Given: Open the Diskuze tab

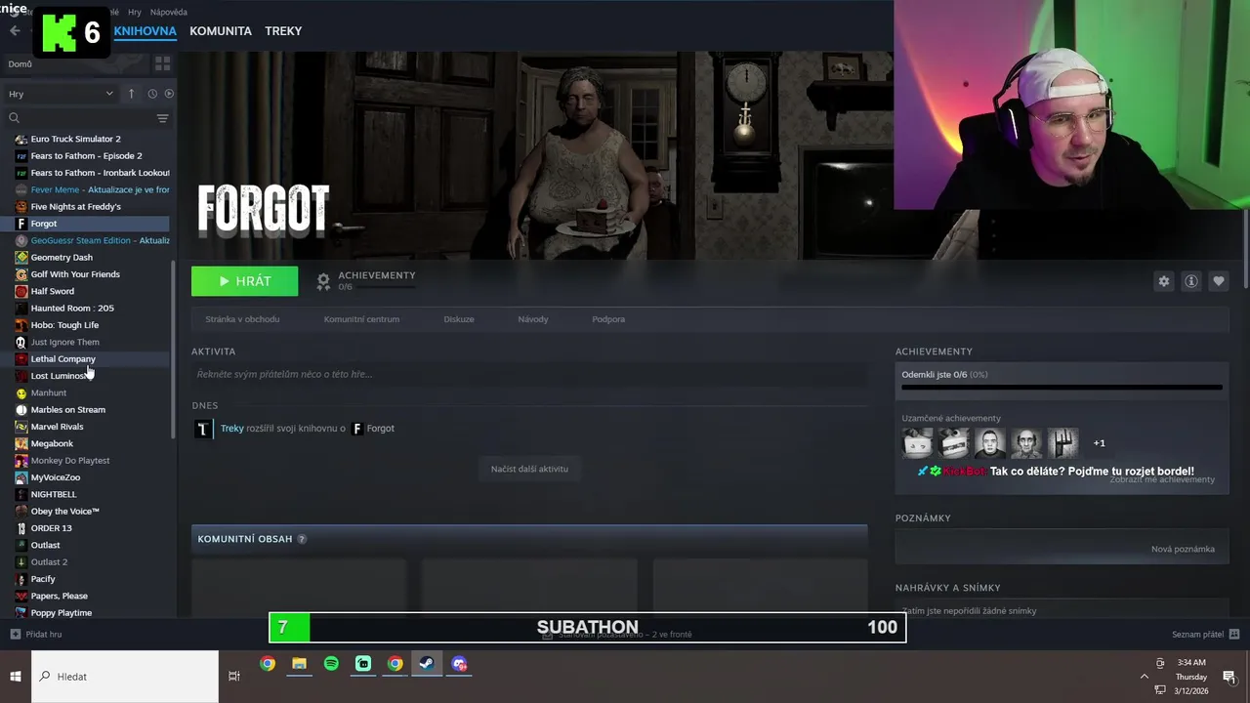Looking at the screenshot, I should pos(459,319).
